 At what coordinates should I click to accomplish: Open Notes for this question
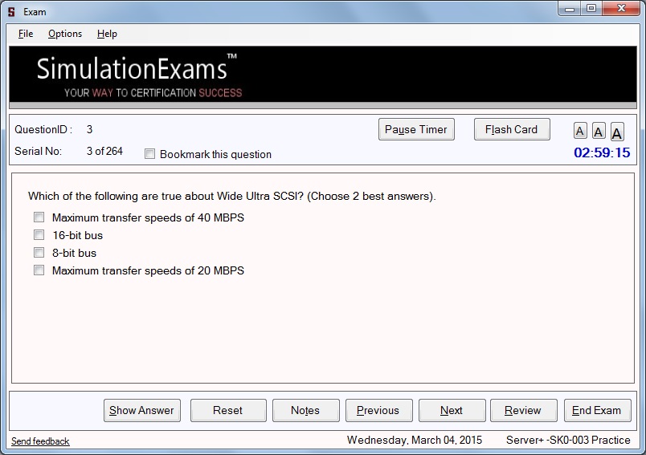pyautogui.click(x=305, y=410)
